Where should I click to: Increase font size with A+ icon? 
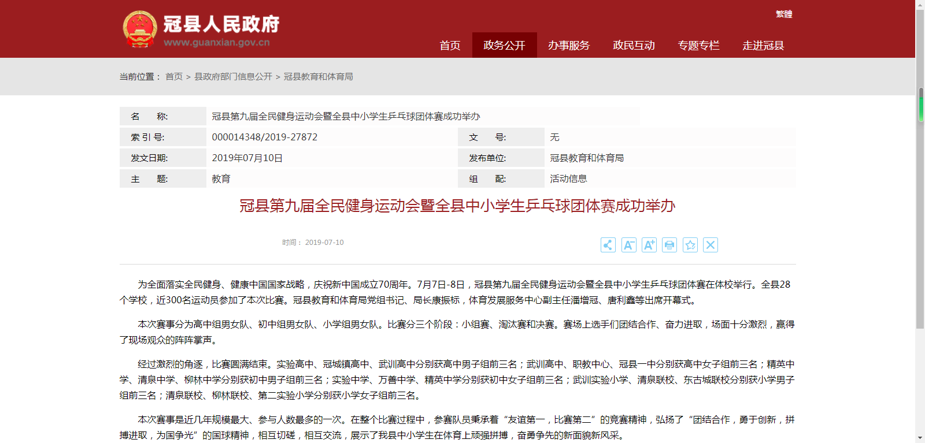[x=649, y=245]
